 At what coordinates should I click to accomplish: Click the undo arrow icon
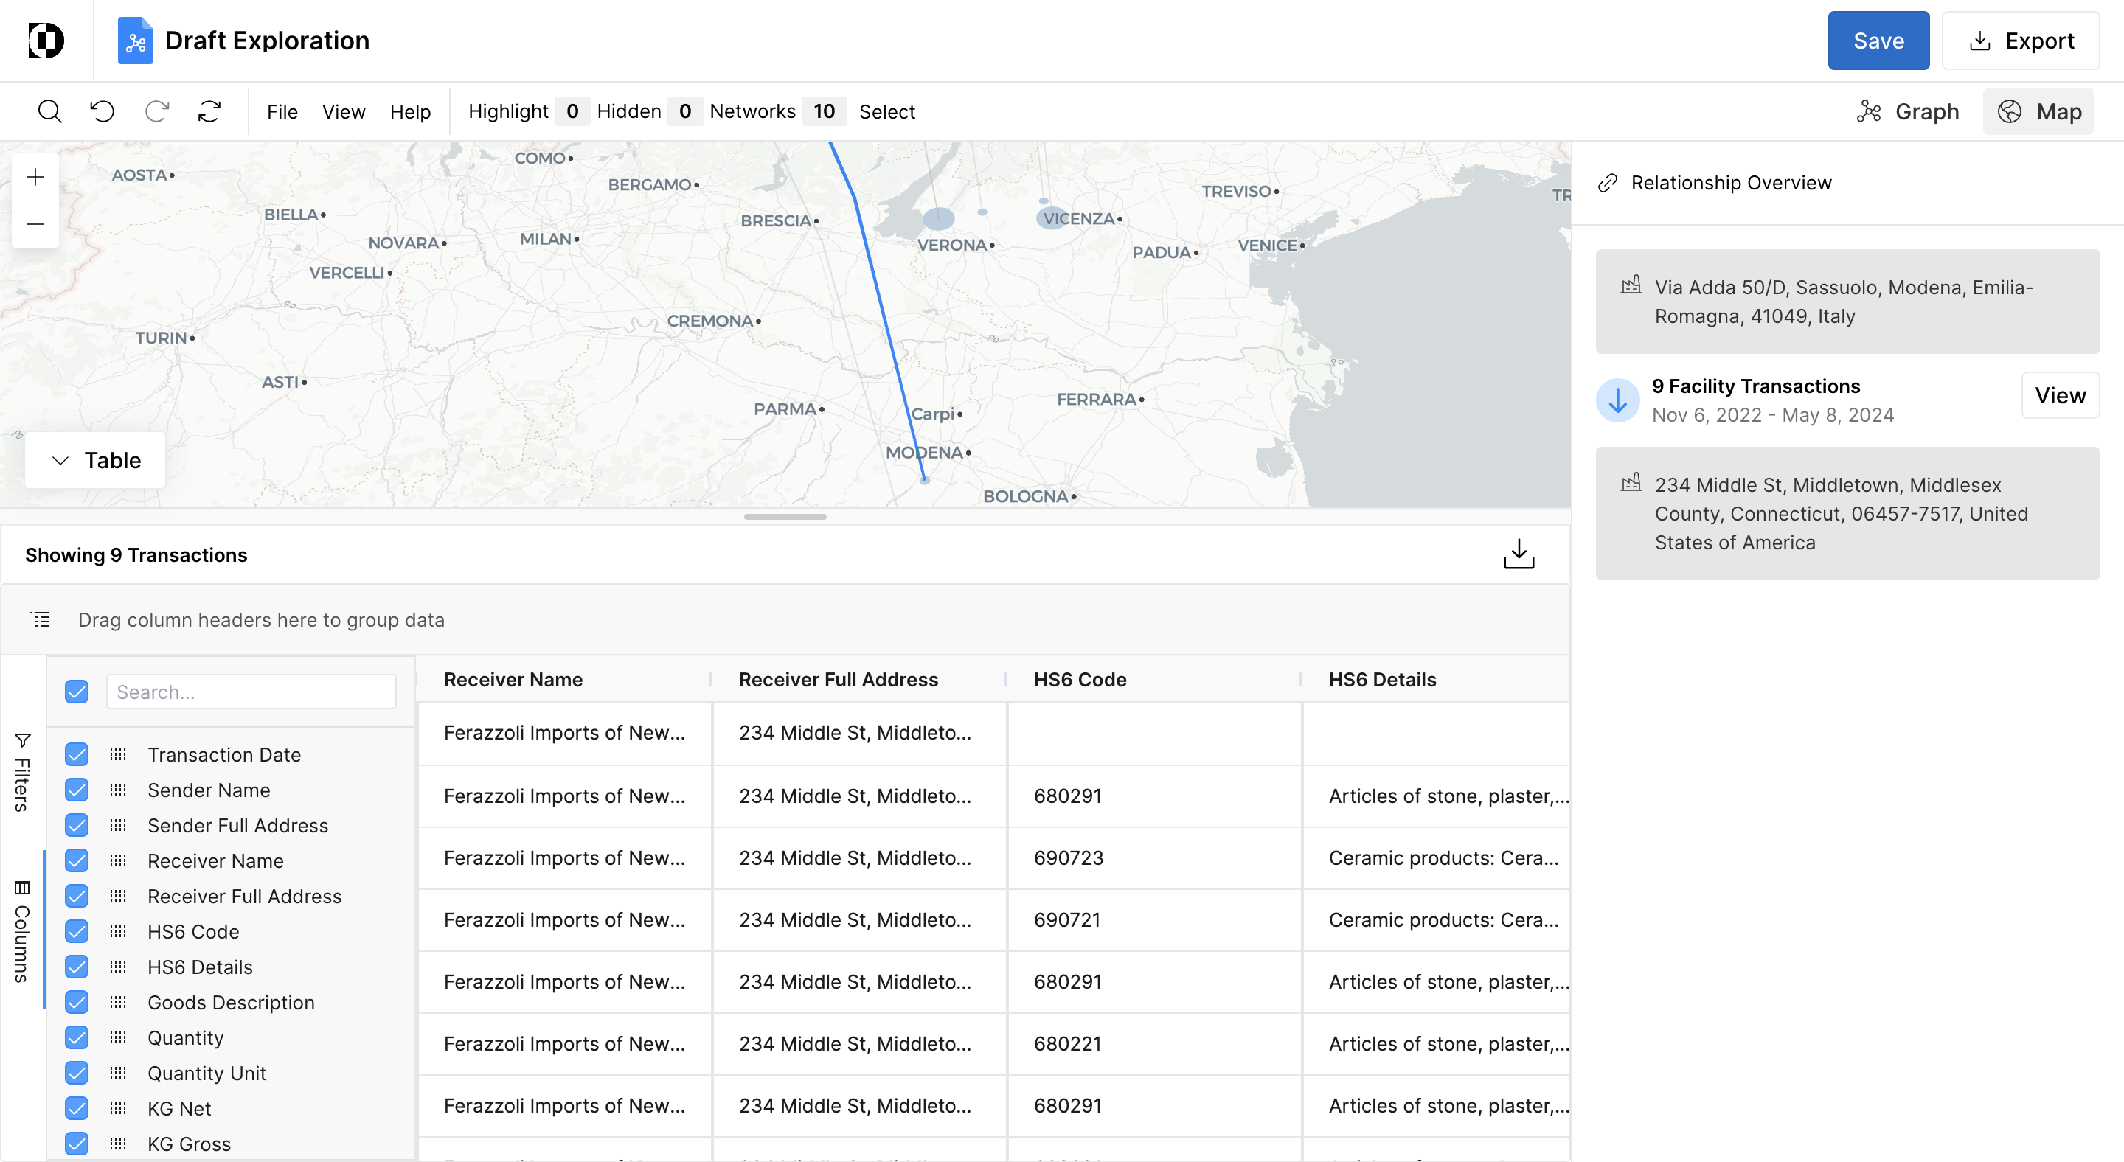(x=103, y=111)
